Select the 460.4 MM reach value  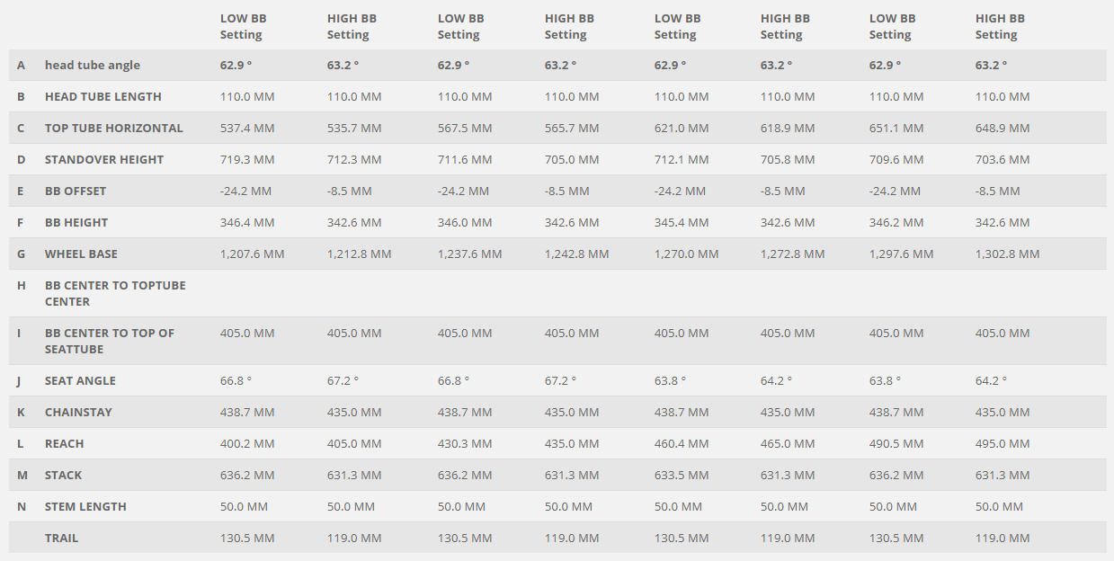682,444
